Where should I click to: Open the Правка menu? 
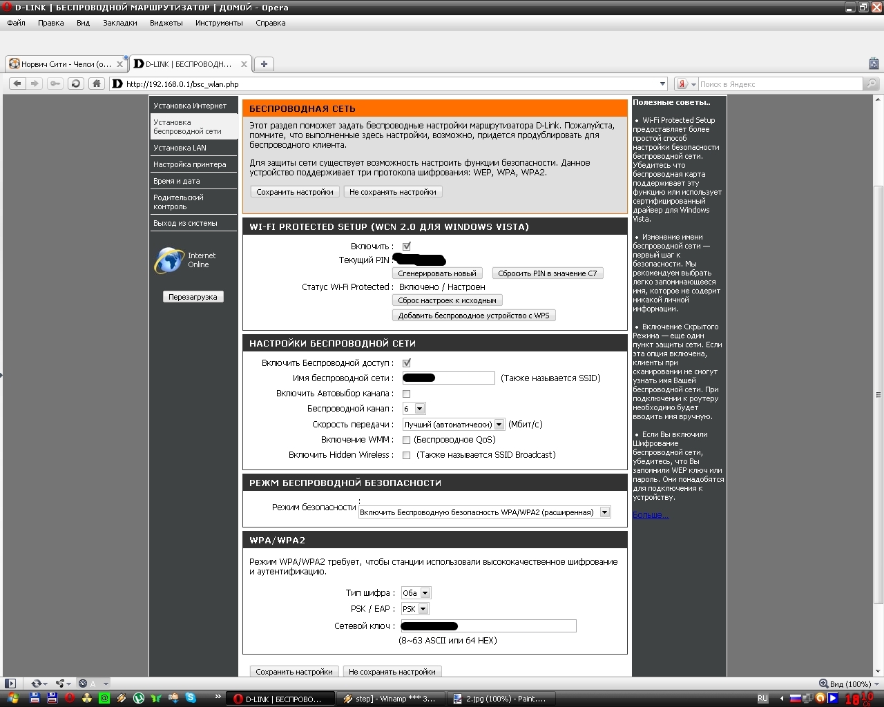51,23
